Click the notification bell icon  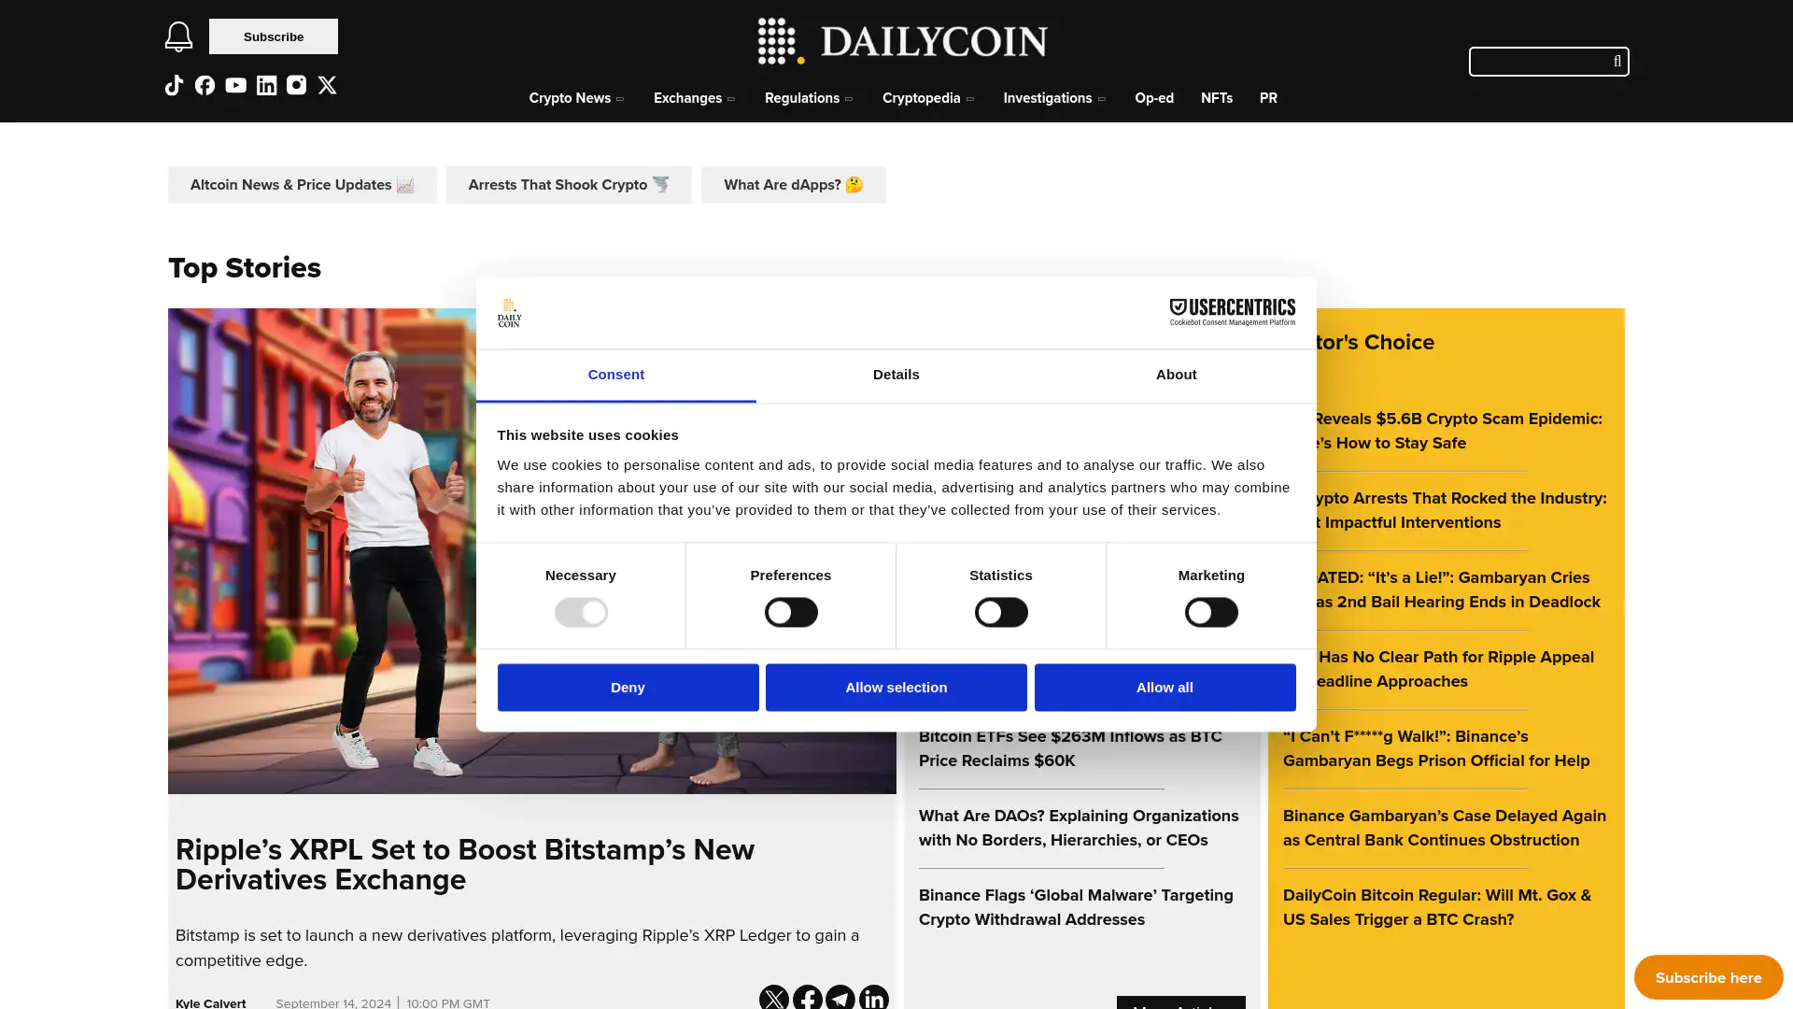point(178,36)
